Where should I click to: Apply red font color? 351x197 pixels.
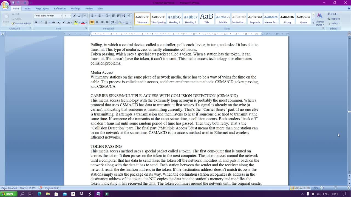pos(83,22)
